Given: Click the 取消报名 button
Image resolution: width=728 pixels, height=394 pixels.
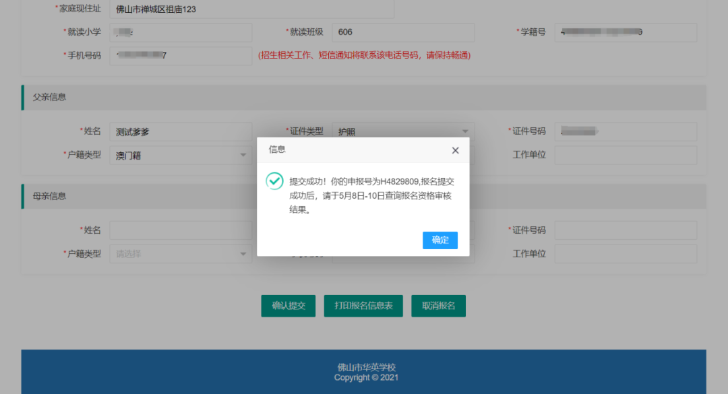Looking at the screenshot, I should pyautogui.click(x=439, y=306).
